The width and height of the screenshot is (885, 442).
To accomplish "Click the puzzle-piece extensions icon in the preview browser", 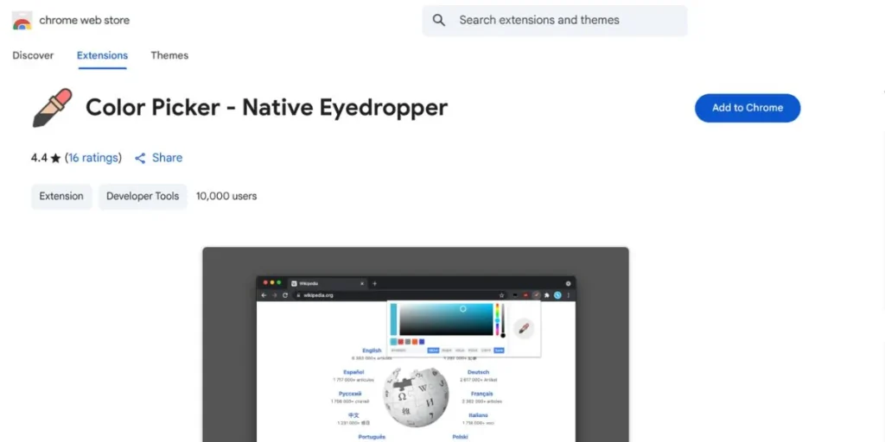I will (x=546, y=295).
